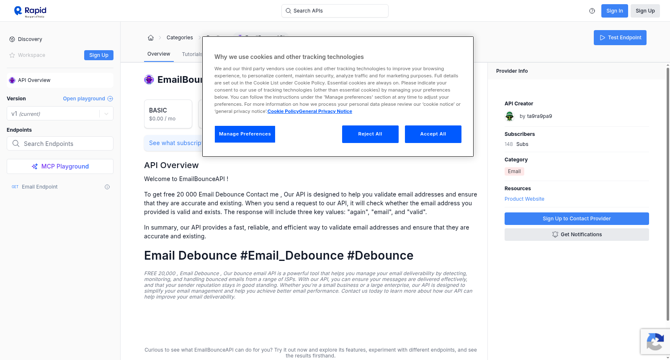Click the Test Endpoint button

620,38
